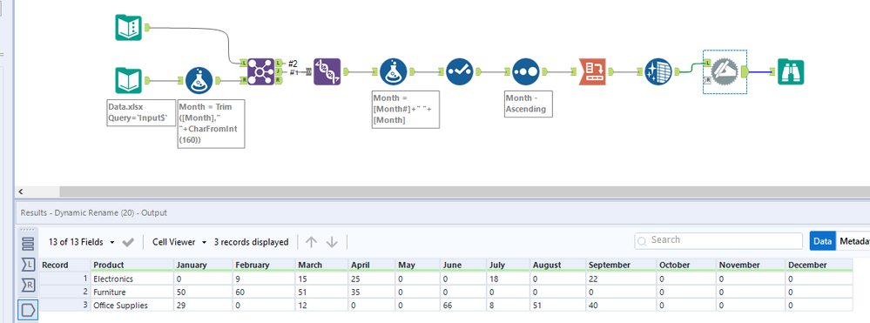Click the February column header
The width and height of the screenshot is (870, 323).
tap(264, 265)
